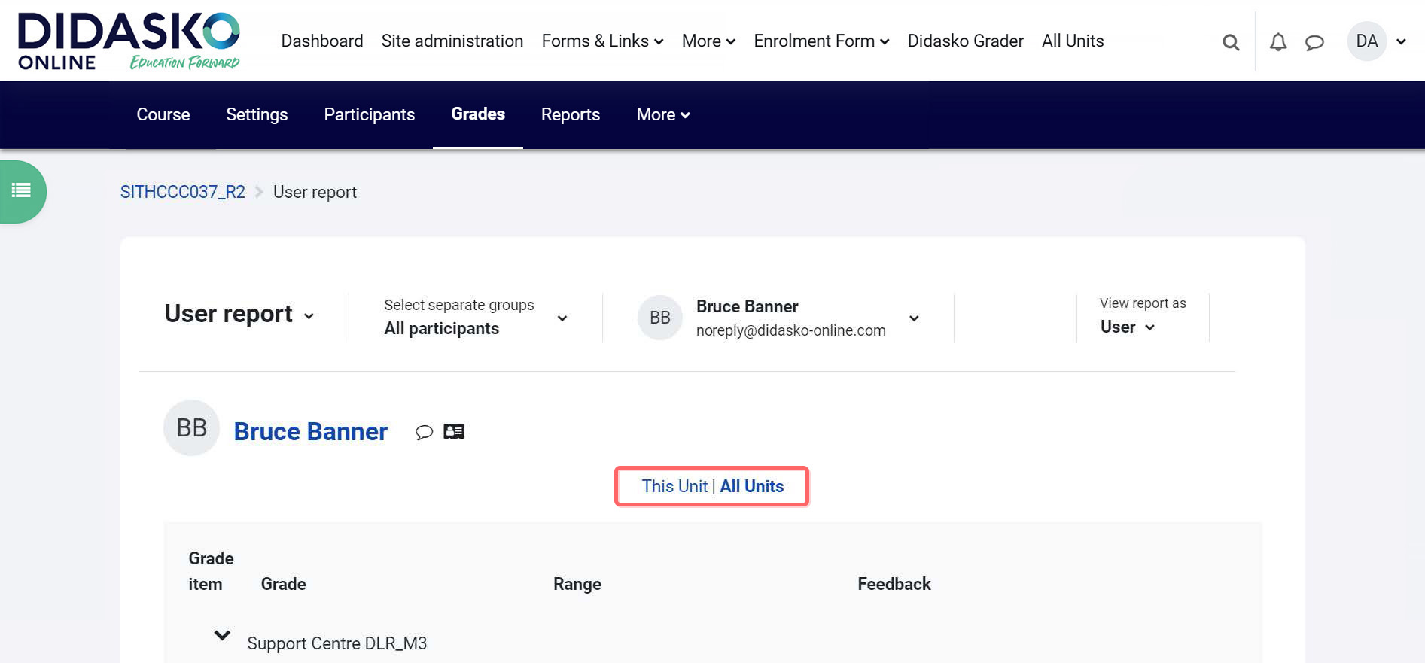
Task: Change View report as User dropdown
Action: point(1127,327)
